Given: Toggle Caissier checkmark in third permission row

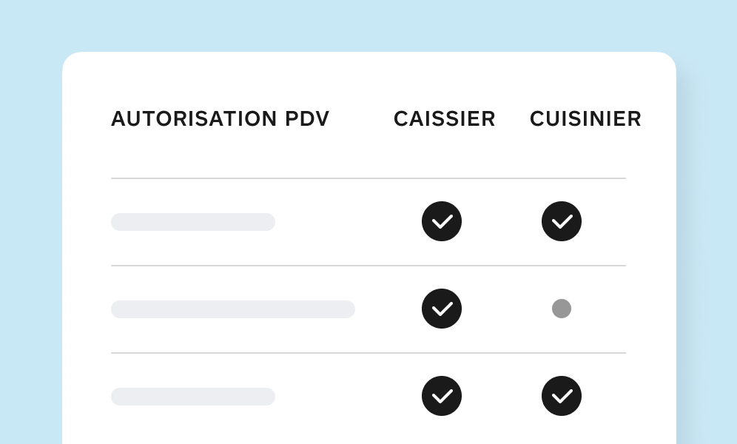Looking at the screenshot, I should pyautogui.click(x=442, y=396).
